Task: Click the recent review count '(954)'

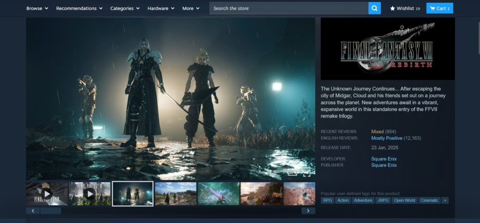Action: (390, 132)
